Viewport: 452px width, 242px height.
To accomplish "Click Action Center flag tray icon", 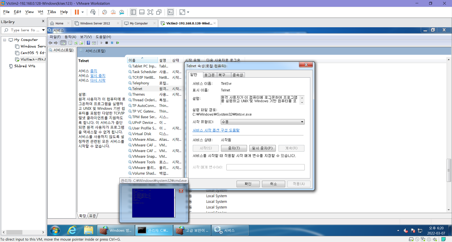I will pyautogui.click(x=413, y=230).
